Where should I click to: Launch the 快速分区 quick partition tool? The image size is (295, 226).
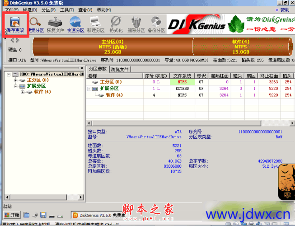pyautogui.click(x=75, y=24)
